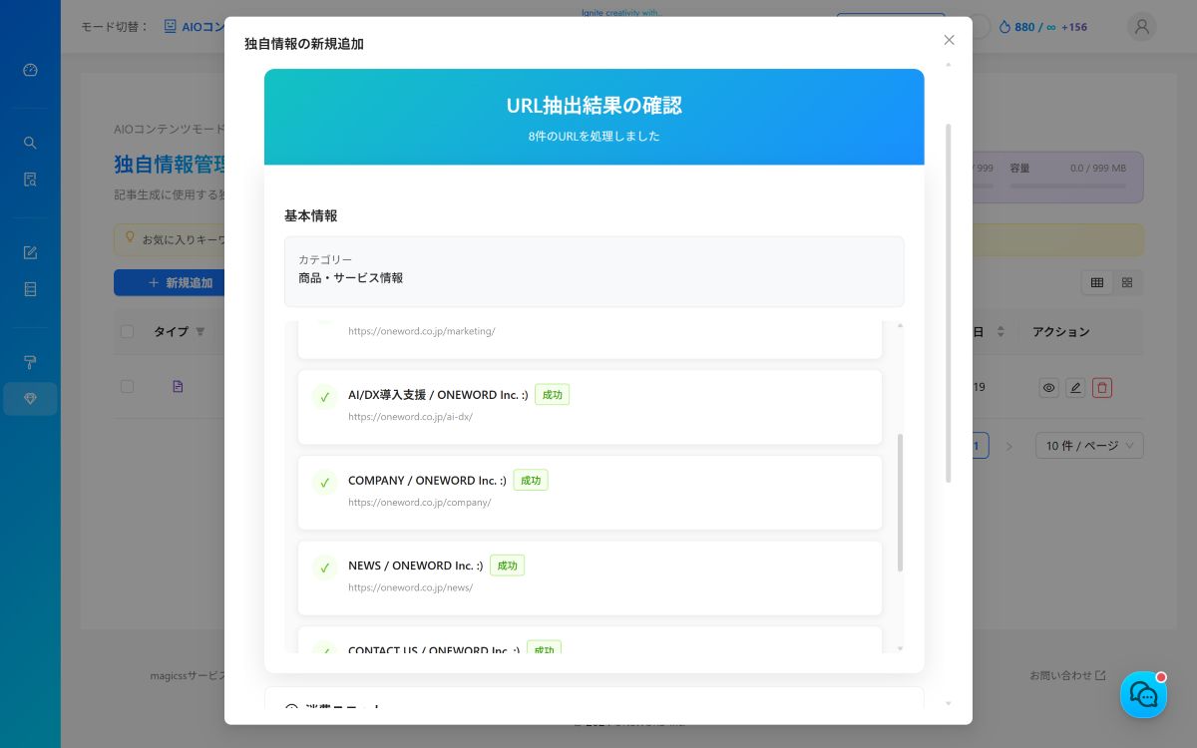
Task: Check the checkbox for the listed record row
Action: [x=128, y=386]
